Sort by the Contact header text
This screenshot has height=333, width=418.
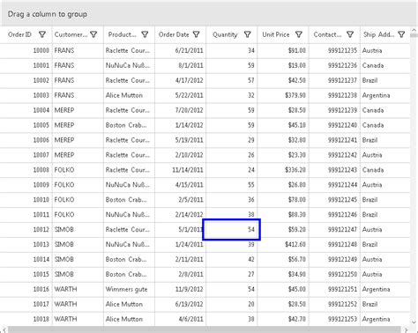(327, 34)
